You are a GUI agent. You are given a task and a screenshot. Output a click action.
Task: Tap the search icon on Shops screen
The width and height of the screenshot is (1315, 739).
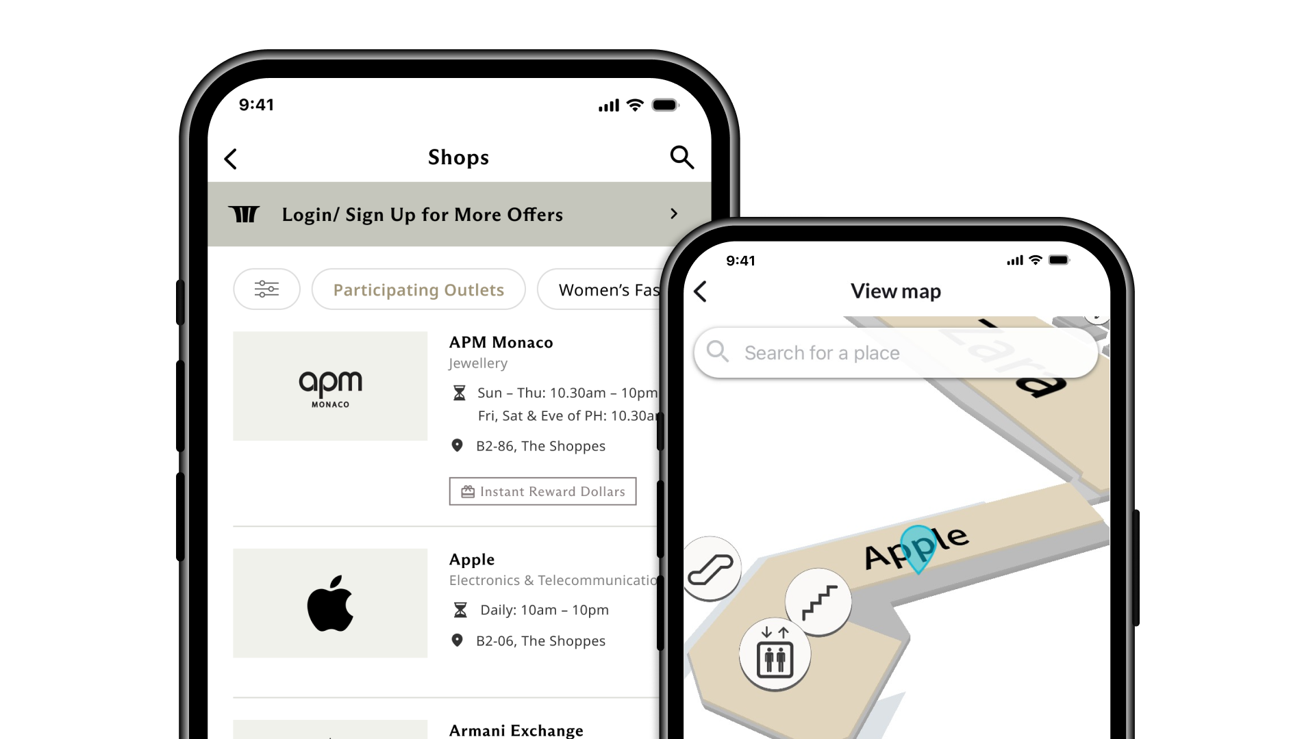click(x=683, y=158)
